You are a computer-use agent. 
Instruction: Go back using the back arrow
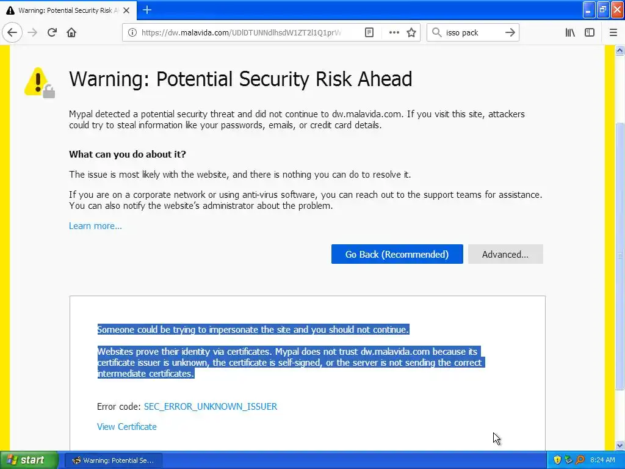[12, 32]
